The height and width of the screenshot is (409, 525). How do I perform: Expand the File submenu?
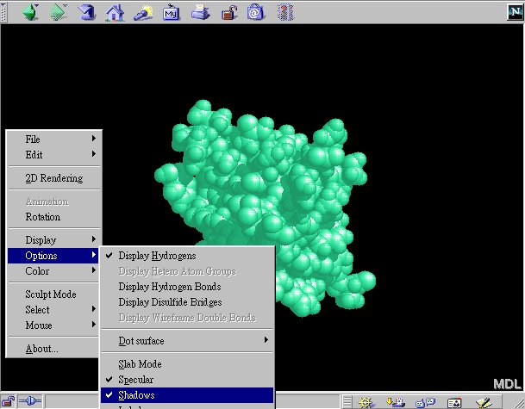54,139
